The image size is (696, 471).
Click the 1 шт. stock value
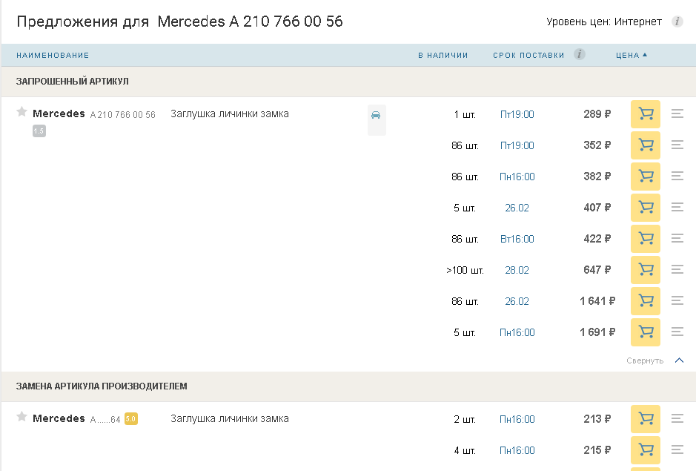pos(465,114)
